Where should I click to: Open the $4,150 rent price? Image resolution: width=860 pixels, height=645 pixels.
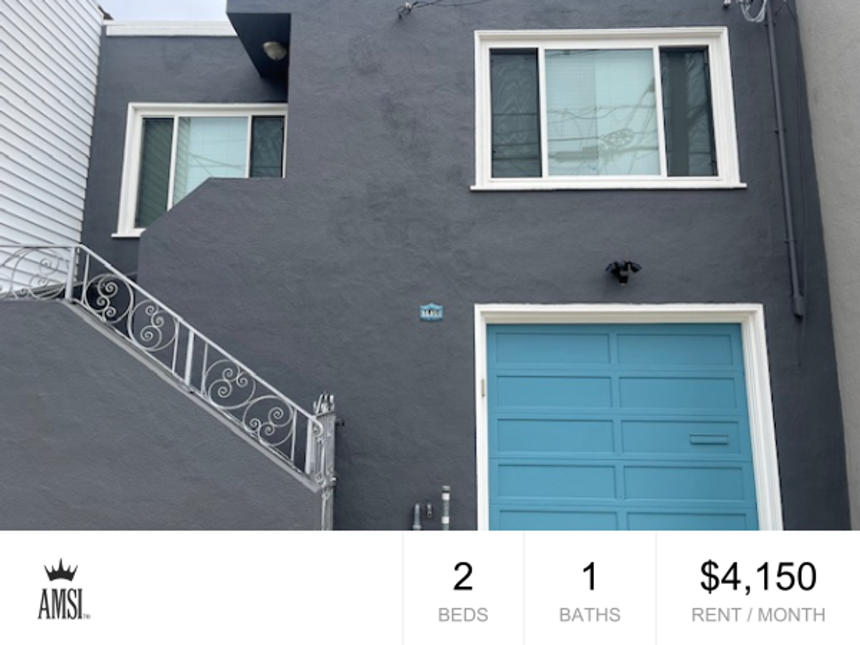pyautogui.click(x=758, y=577)
